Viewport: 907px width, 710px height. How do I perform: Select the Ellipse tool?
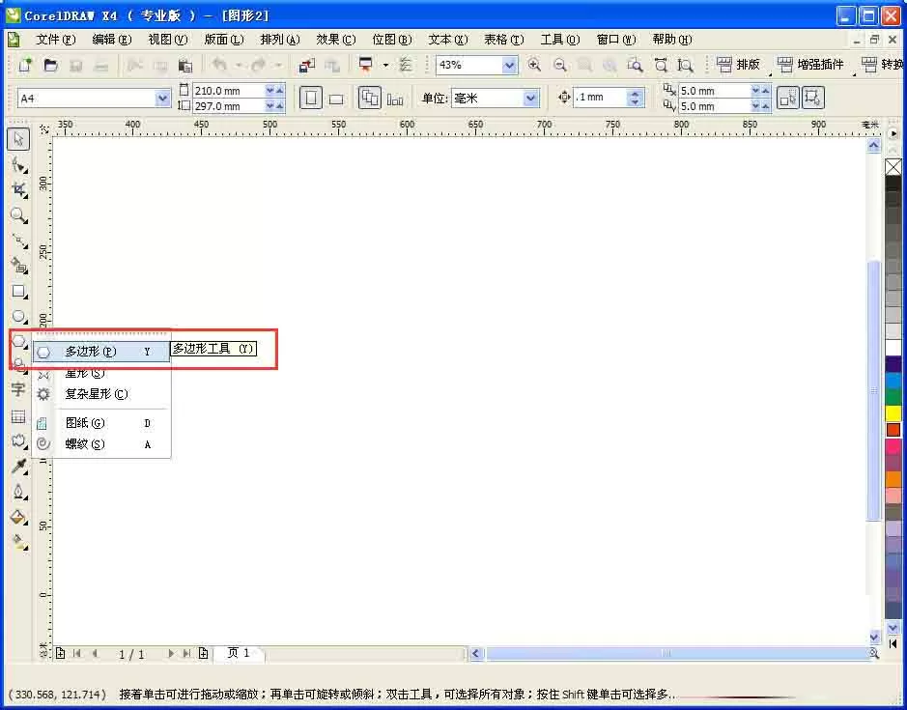pos(18,317)
